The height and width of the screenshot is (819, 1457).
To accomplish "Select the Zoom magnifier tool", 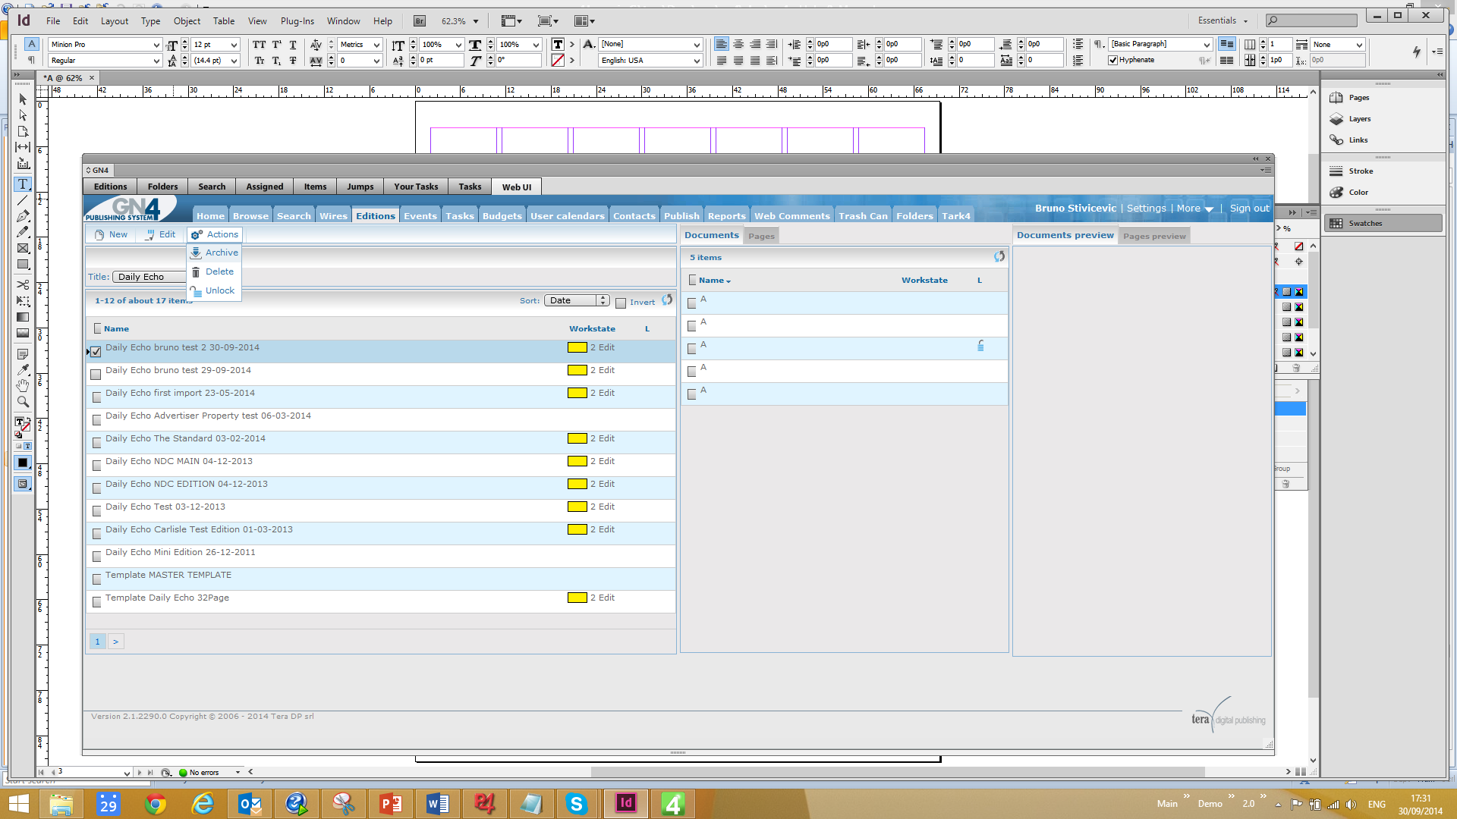I will (23, 401).
